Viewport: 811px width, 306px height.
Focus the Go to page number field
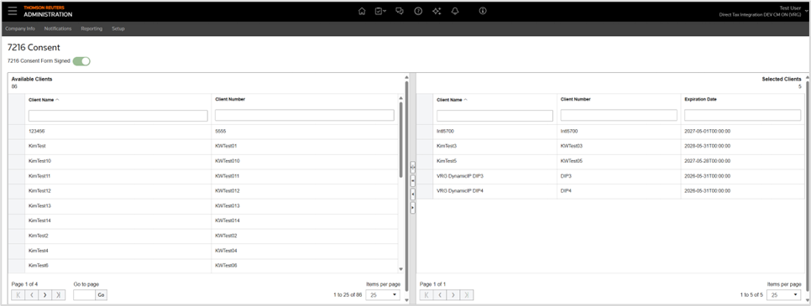pyautogui.click(x=84, y=294)
